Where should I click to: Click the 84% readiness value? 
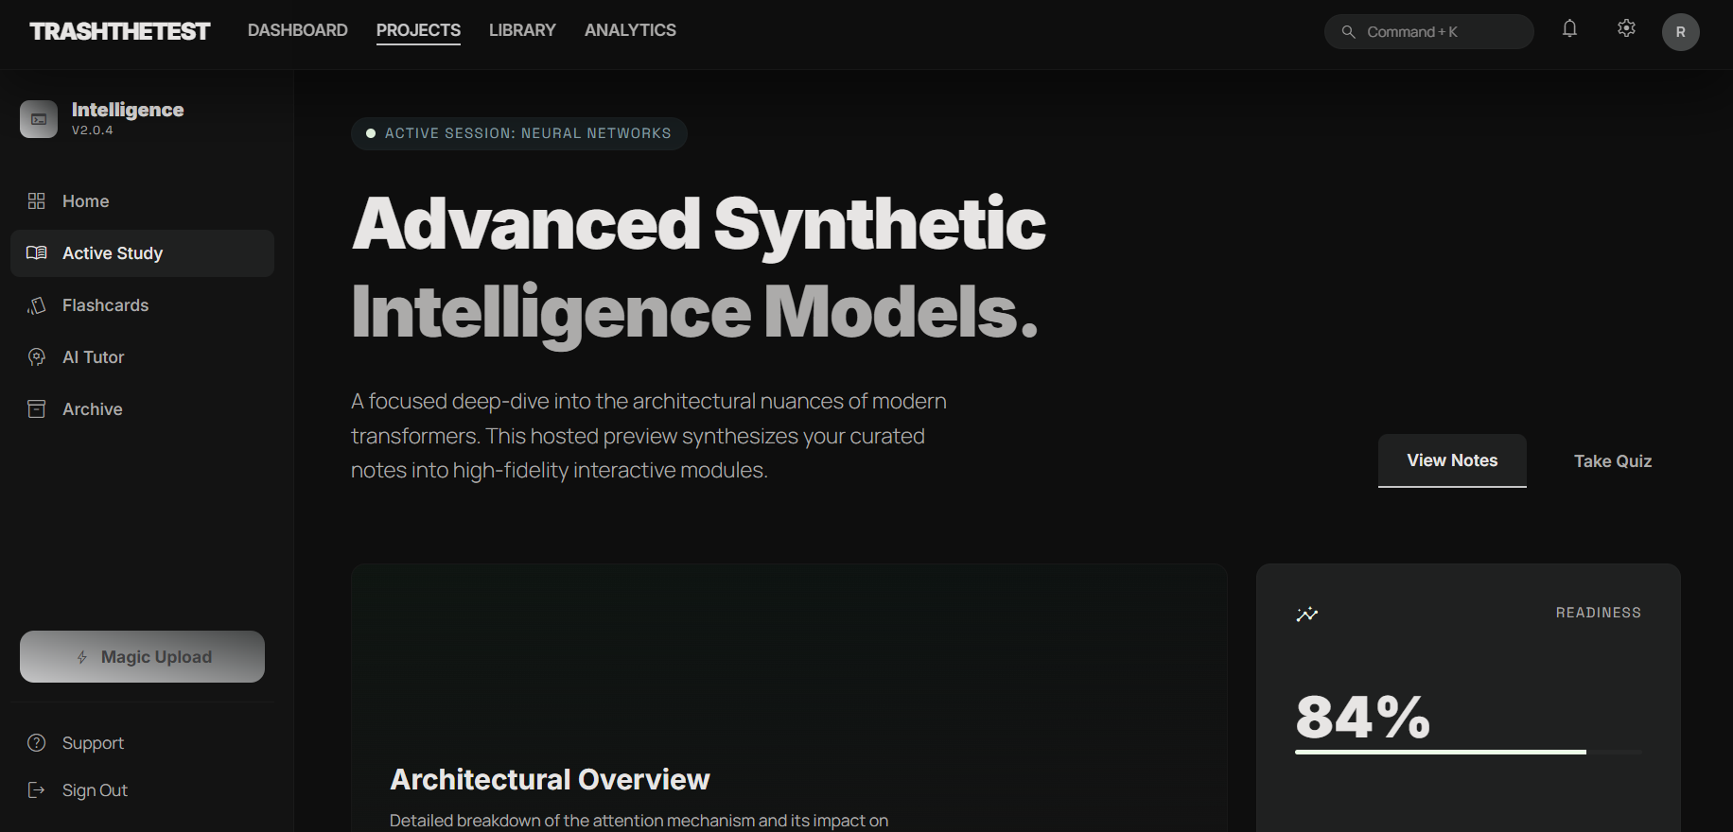click(1362, 717)
